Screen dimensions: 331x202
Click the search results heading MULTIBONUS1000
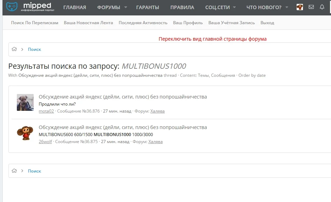[x=154, y=66]
